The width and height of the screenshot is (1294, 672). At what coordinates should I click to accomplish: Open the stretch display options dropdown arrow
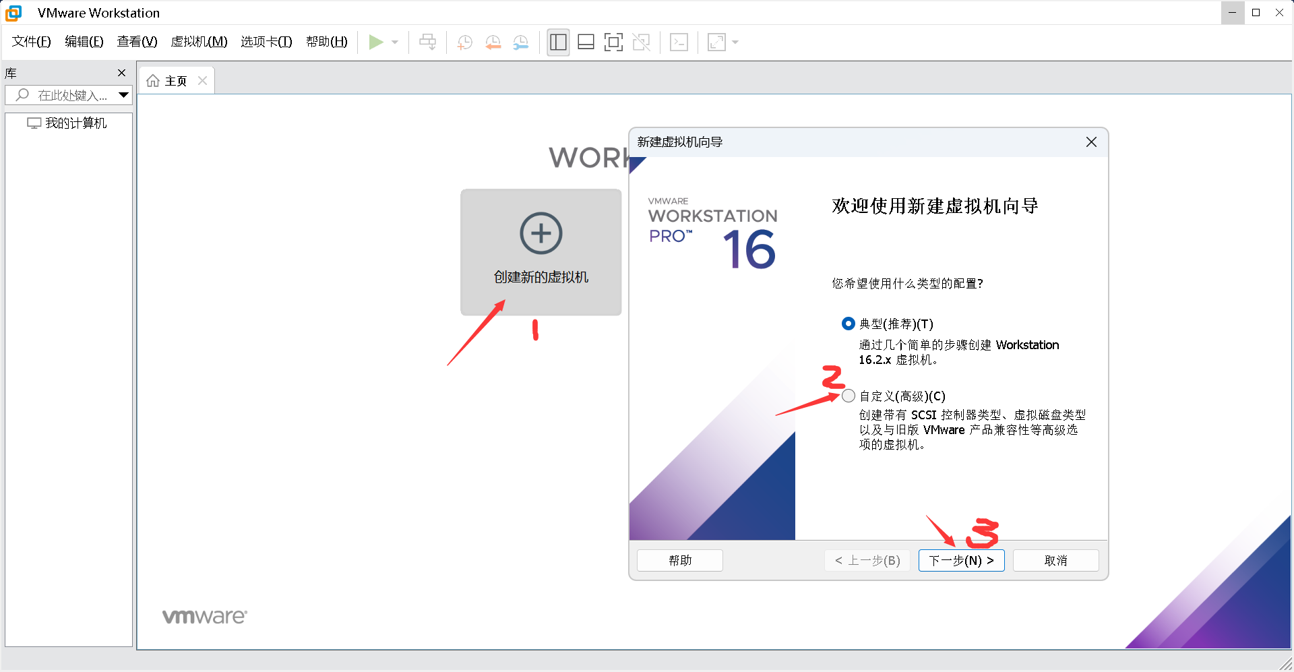tap(735, 42)
